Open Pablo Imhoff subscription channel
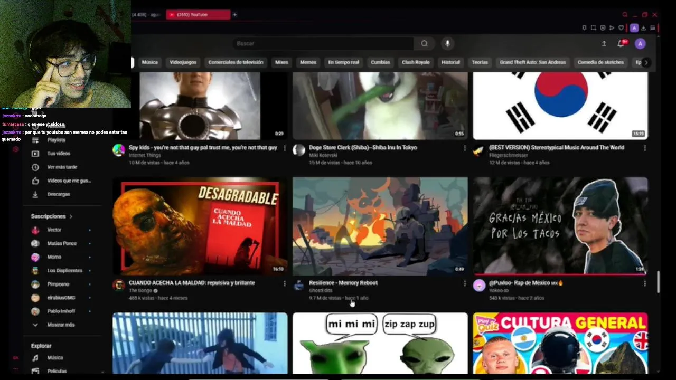Image resolution: width=676 pixels, height=380 pixels. click(x=61, y=311)
